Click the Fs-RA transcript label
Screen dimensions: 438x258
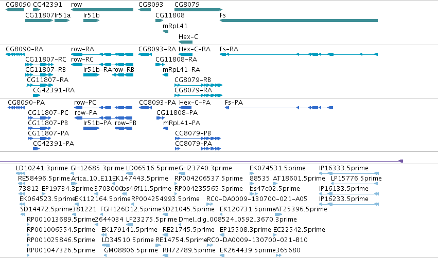(x=229, y=49)
